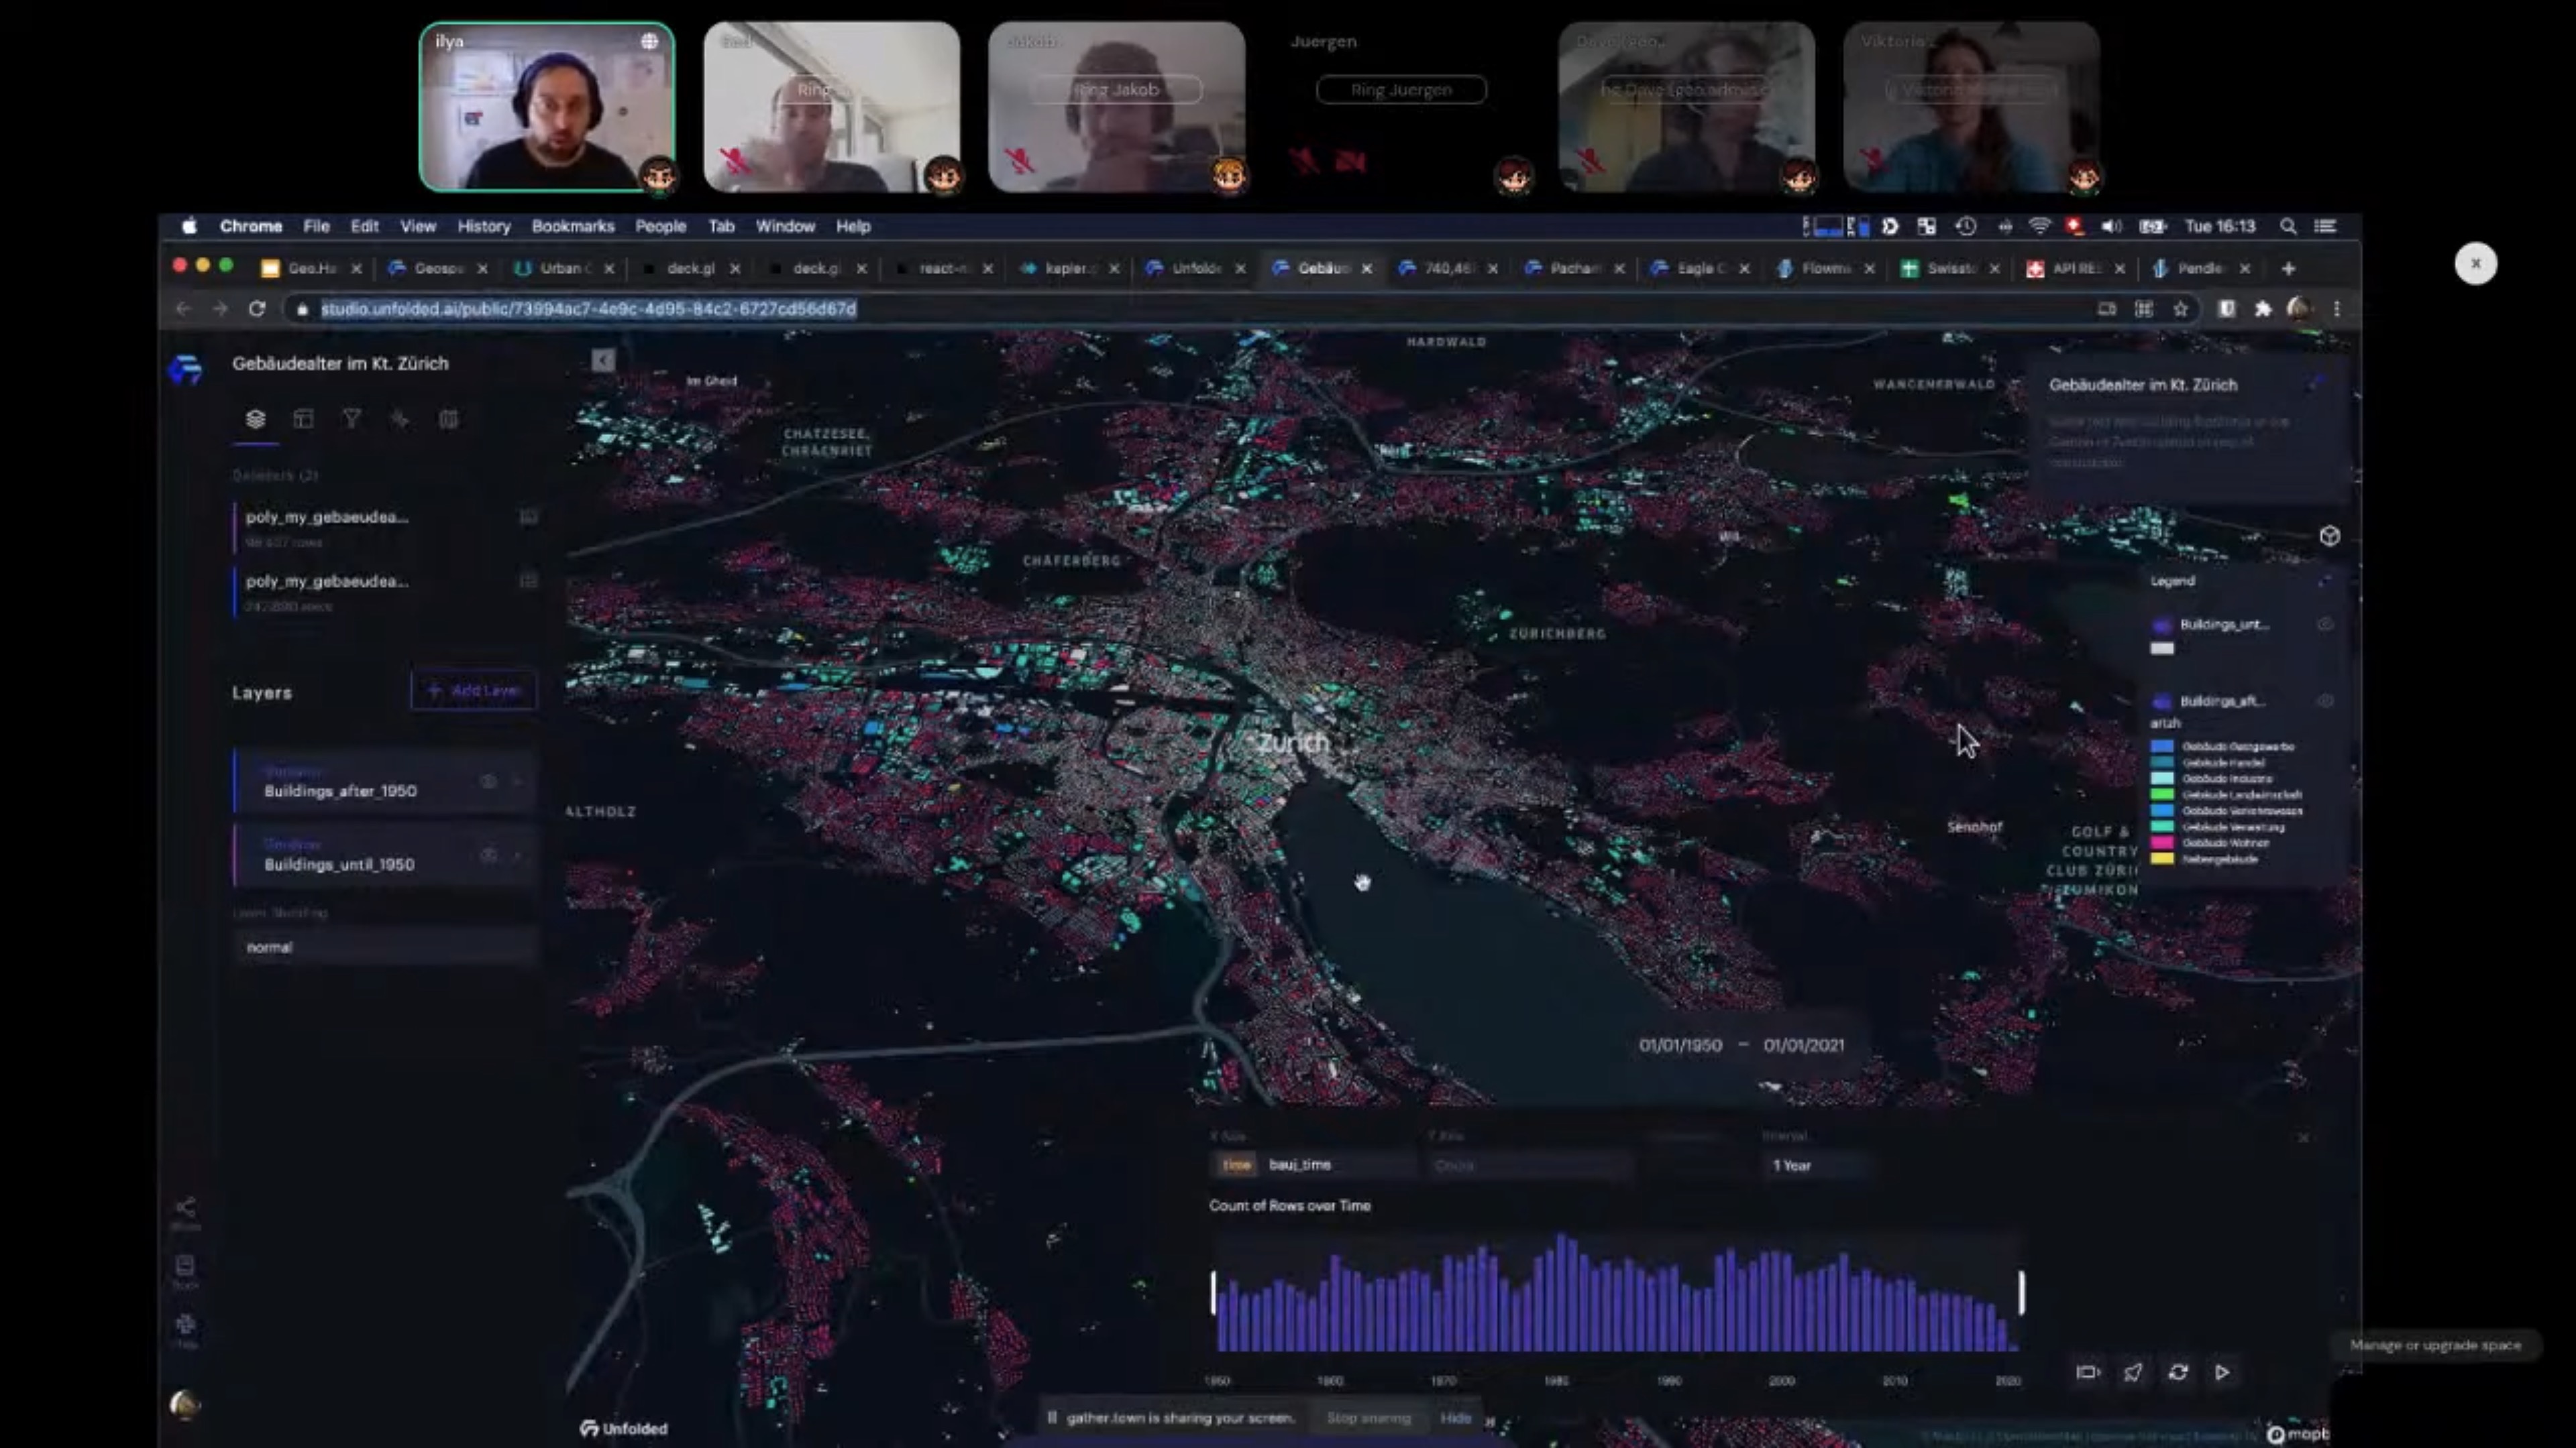Open the Window menu in menu bar
This screenshot has height=1448, width=2576.
(785, 227)
